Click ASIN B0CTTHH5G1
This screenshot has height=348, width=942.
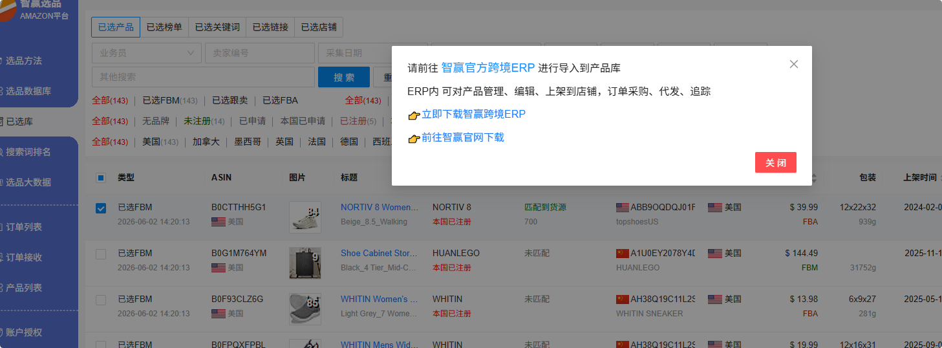tap(239, 208)
